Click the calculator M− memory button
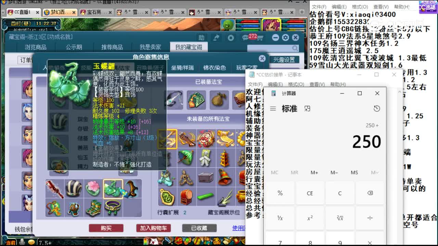 (334, 173)
